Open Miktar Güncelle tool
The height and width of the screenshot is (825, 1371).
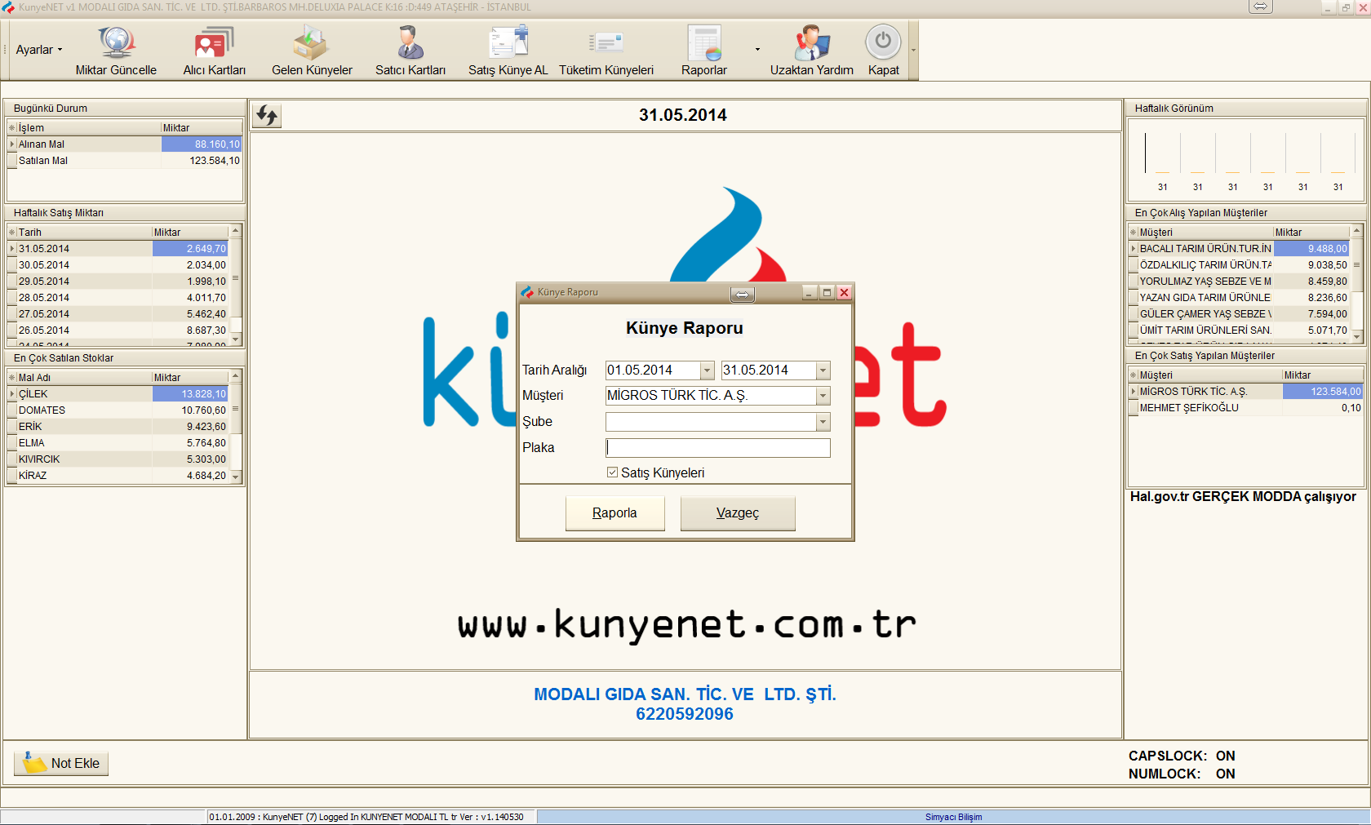(x=116, y=51)
